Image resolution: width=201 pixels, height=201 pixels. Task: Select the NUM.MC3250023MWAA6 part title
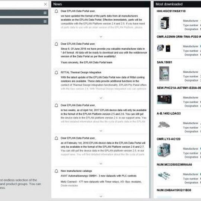point(174,165)
